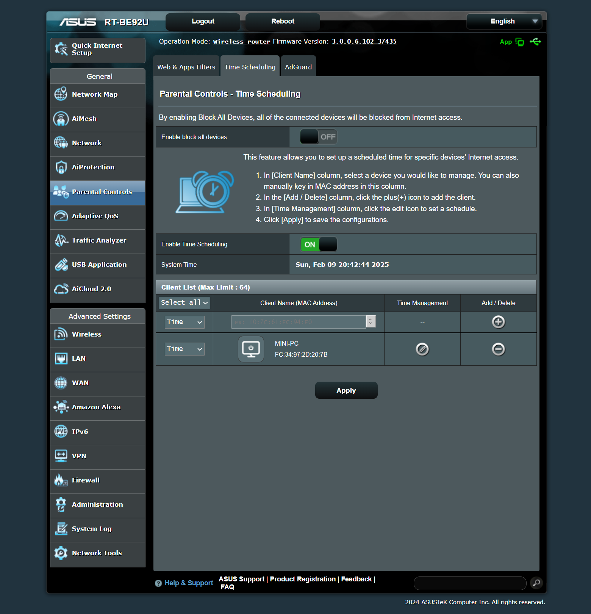
Task: Open Traffic Analyzer waveform icon
Action: pos(61,240)
